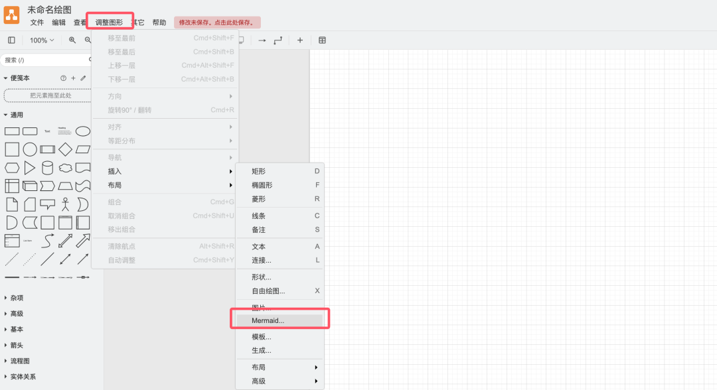The image size is (717, 390).
Task: Pick the cylinder shape in the 通用 palette
Action: click(47, 167)
